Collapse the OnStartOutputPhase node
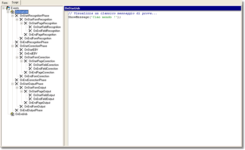Image resolution: width=245 pixels, height=150 pixels. pos(13,84)
